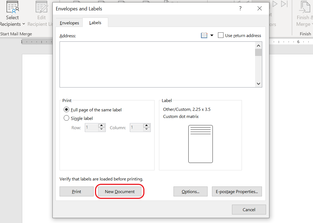This screenshot has height=223, width=313.
Task: Click the Address box scroll down arrow
Action: coord(258,84)
